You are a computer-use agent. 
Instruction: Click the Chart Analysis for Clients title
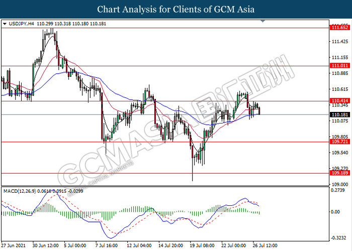[x=176, y=10]
